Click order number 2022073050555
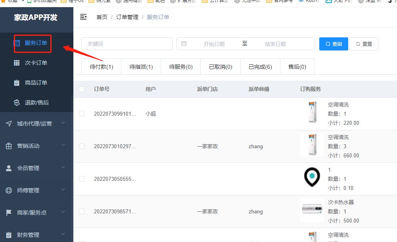This screenshot has width=397, height=242. [115, 179]
